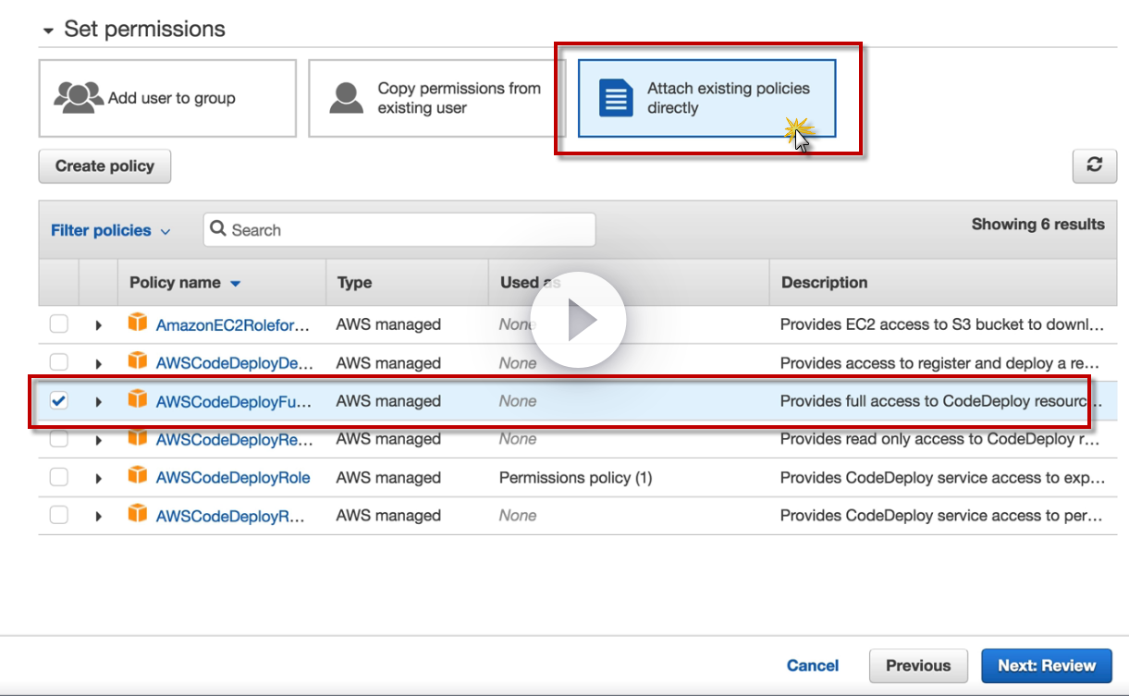Click the orange box icon for AWSCodeDeployR… last row
The image size is (1129, 696).
point(138,515)
